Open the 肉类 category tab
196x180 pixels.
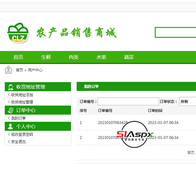point(74,57)
